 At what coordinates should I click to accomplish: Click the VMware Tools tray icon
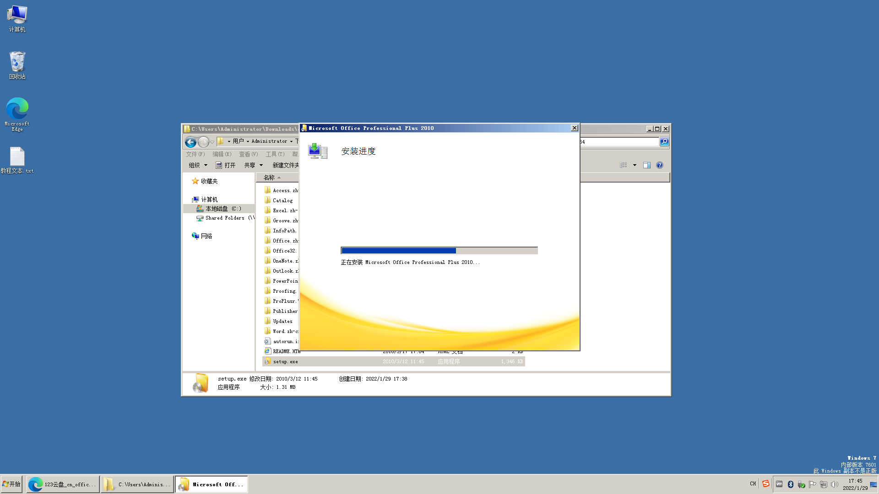(x=779, y=484)
